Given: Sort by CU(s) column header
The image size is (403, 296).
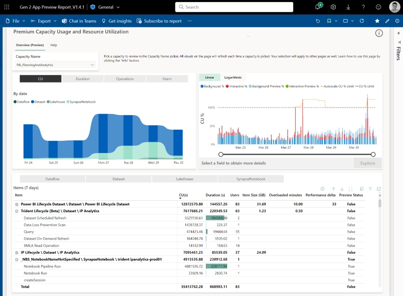Looking at the screenshot, I should point(183,195).
